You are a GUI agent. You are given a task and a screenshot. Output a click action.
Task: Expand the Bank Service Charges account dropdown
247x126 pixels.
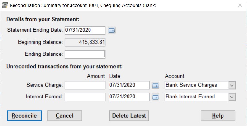click(232, 86)
